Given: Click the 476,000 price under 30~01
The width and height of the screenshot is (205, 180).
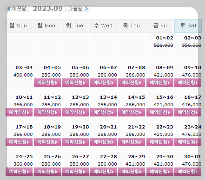Looking at the screenshot, I should 192,164.
